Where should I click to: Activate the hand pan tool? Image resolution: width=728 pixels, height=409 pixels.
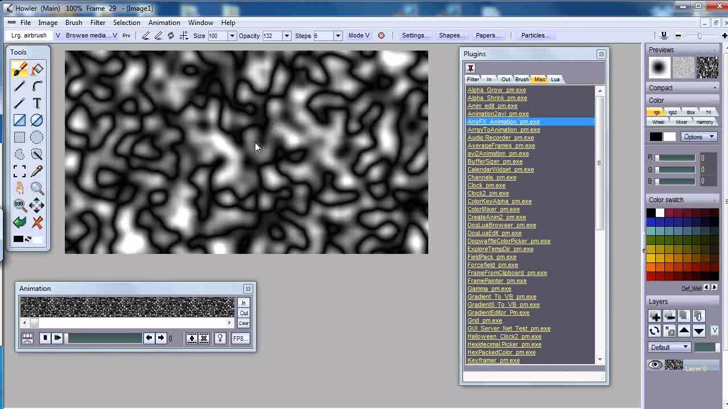pos(20,189)
